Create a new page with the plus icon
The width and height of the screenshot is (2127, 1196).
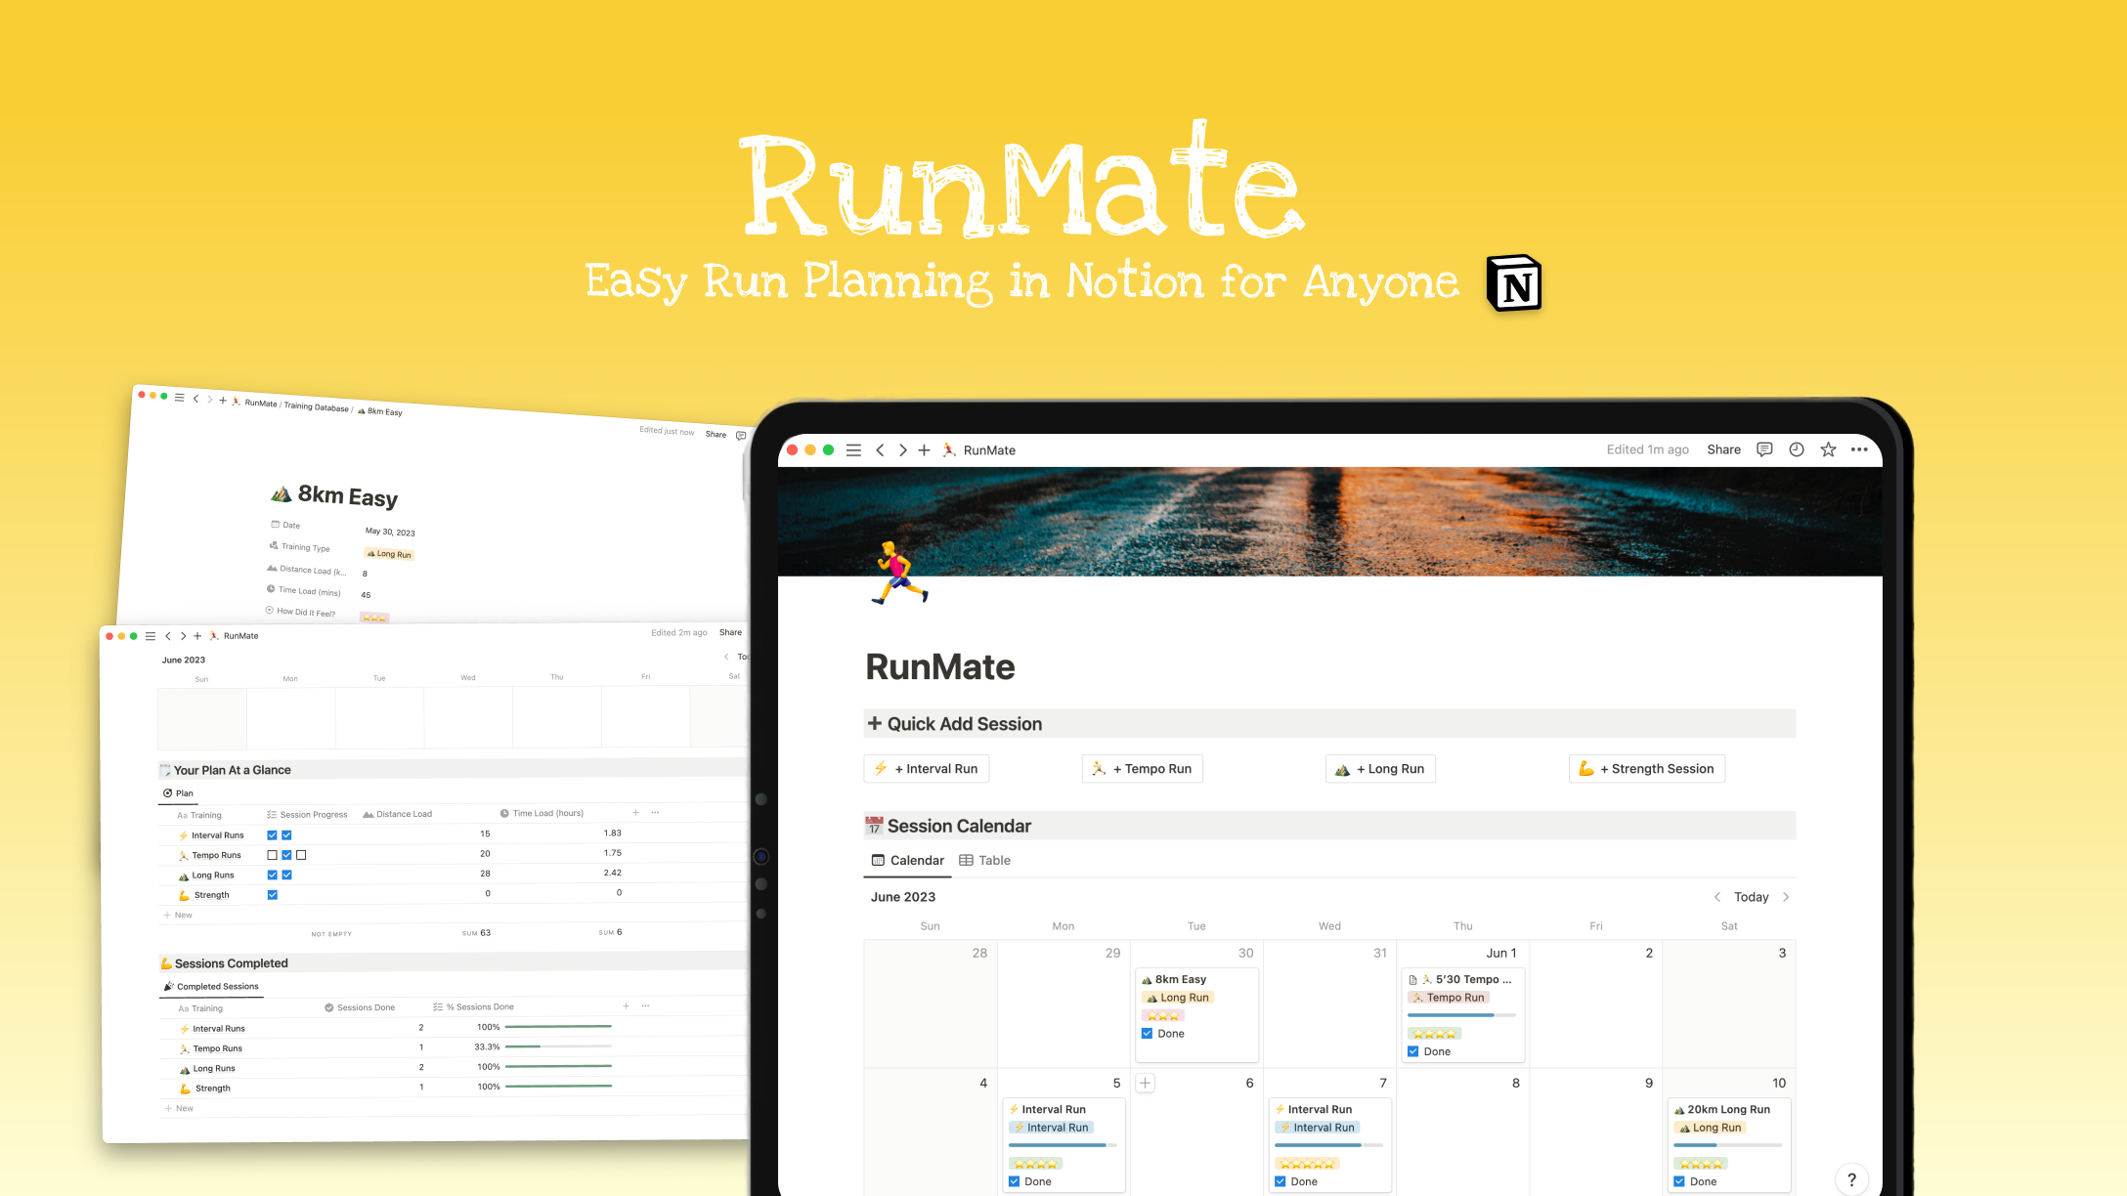tap(924, 449)
